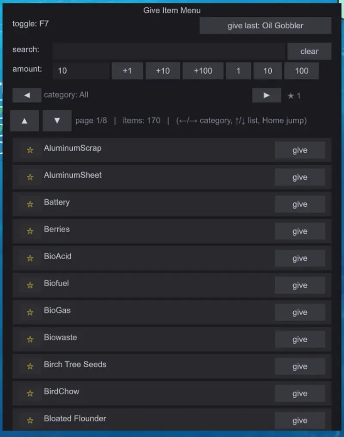Increase amount with the +100 button
This screenshot has height=437, width=344.
pos(203,71)
